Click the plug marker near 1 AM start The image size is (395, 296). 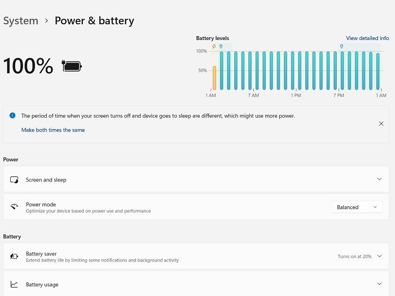pos(221,46)
